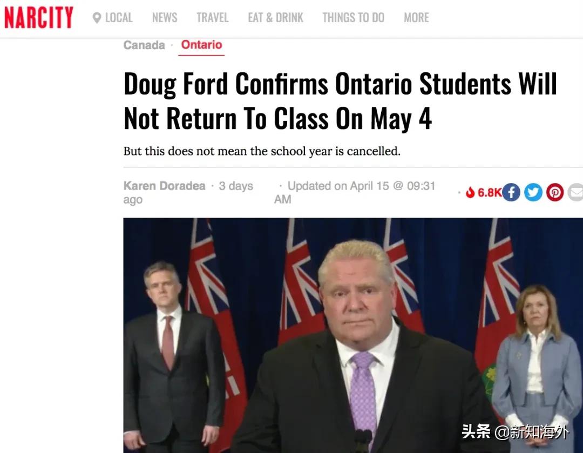The width and height of the screenshot is (583, 453).
Task: Click the flame popularity icon
Action: 470,192
